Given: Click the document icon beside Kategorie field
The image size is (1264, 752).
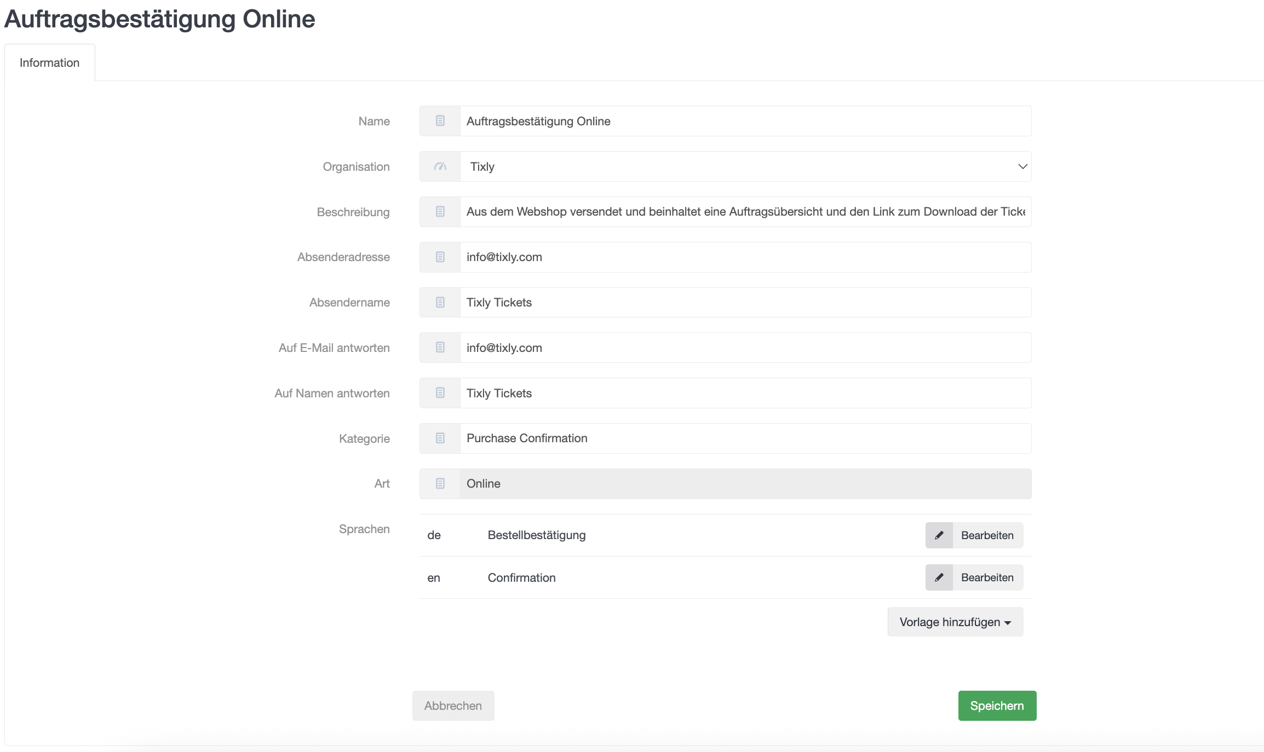Looking at the screenshot, I should coord(440,438).
